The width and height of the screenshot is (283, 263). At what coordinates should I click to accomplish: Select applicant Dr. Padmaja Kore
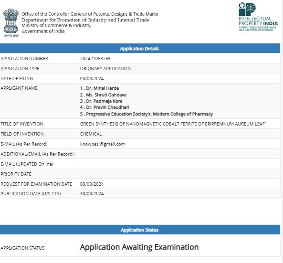pyautogui.click(x=101, y=101)
